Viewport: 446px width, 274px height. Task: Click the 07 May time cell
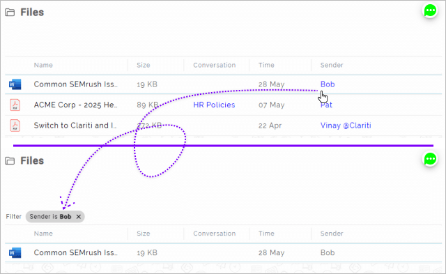271,105
